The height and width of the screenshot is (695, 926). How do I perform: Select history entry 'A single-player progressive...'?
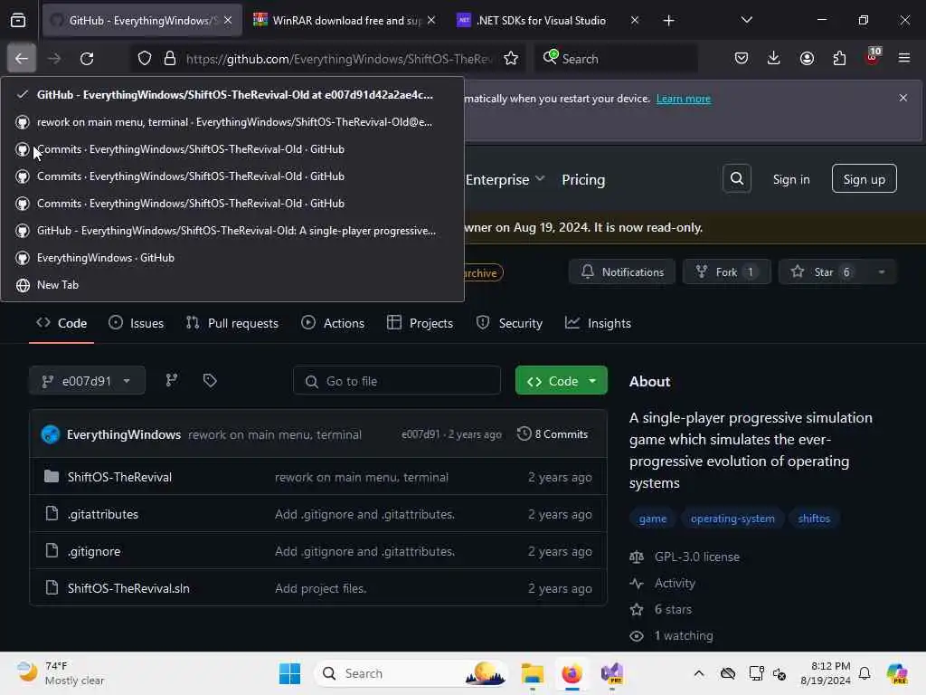pyautogui.click(x=232, y=231)
